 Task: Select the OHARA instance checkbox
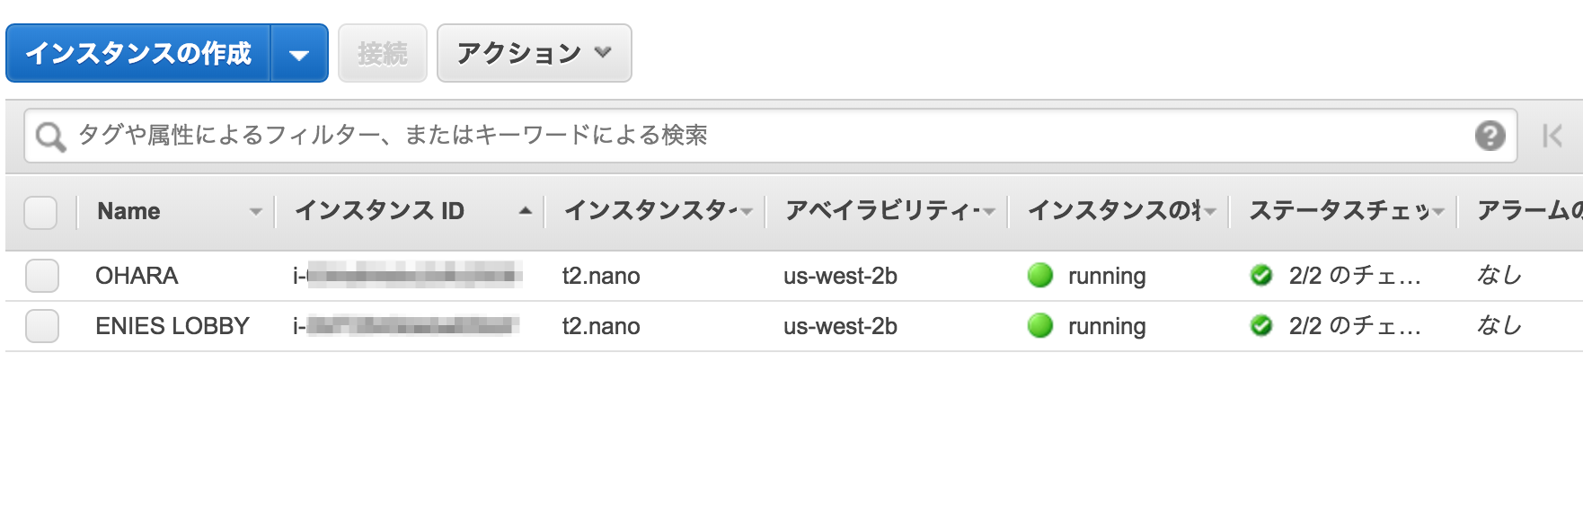point(42,276)
